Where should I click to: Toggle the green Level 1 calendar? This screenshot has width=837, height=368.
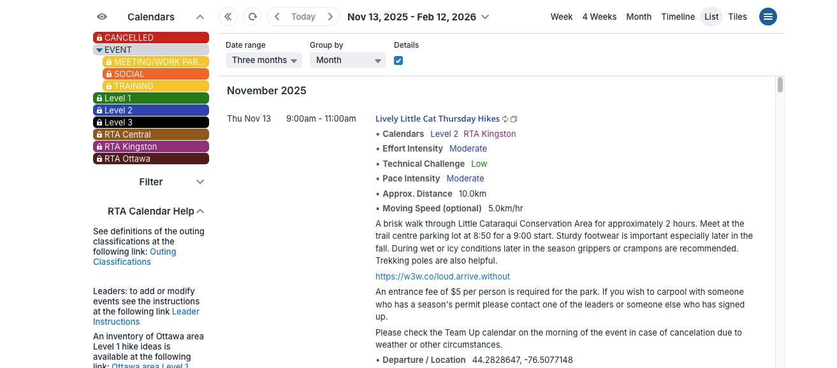pyautogui.click(x=150, y=99)
